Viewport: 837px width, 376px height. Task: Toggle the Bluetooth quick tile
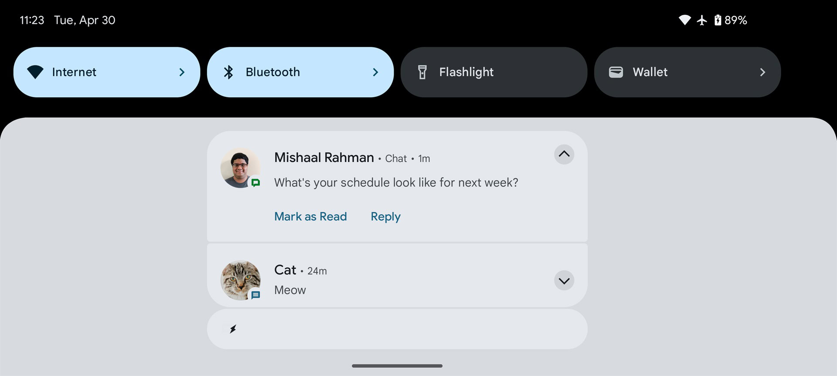click(288, 72)
